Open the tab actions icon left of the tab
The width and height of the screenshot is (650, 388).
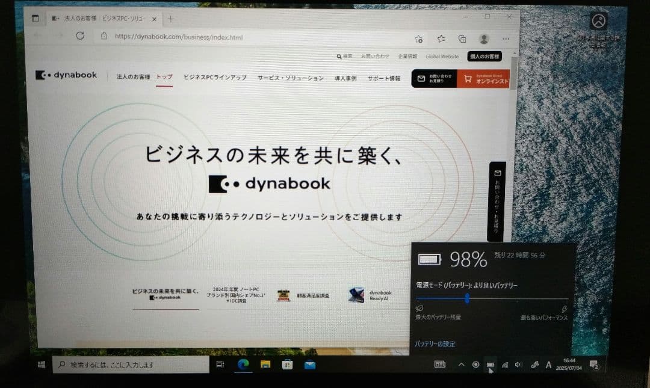coord(36,18)
